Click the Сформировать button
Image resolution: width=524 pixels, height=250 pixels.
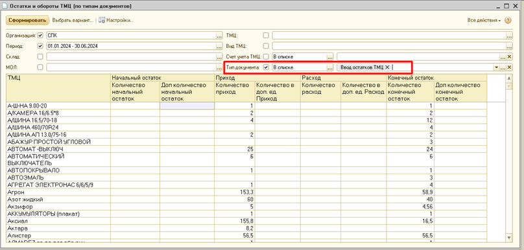click(27, 20)
